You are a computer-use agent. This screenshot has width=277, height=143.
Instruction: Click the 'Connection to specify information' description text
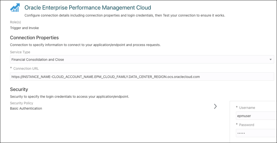click(x=85, y=45)
